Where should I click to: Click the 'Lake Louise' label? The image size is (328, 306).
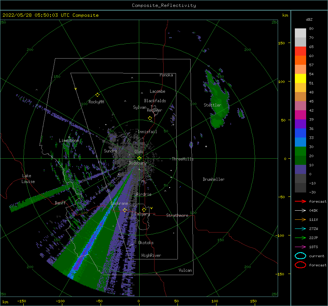(x=28, y=179)
